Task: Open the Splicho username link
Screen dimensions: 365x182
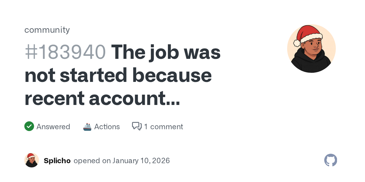Action: 57,160
